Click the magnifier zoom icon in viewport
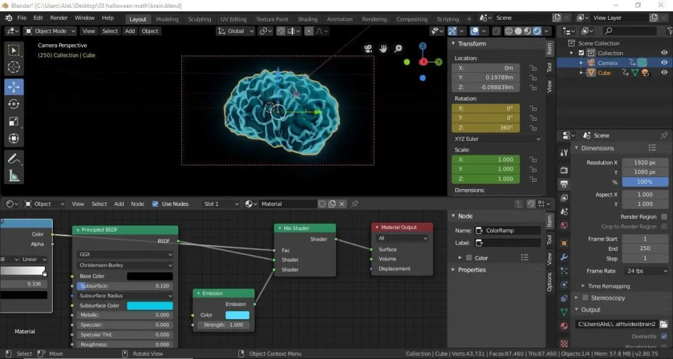Screen dimensions: 673x359 coord(398,49)
